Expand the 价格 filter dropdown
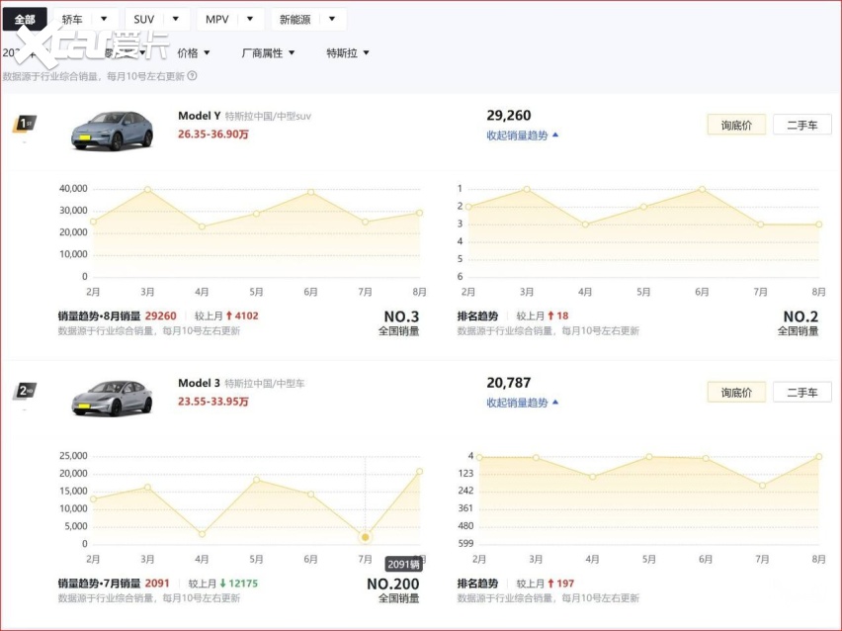Screen dimensions: 842x631 194,52
